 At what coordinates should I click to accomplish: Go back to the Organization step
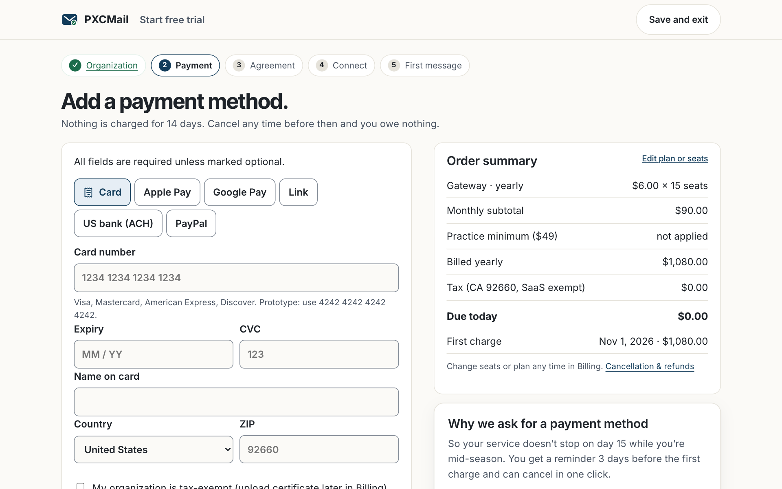112,66
